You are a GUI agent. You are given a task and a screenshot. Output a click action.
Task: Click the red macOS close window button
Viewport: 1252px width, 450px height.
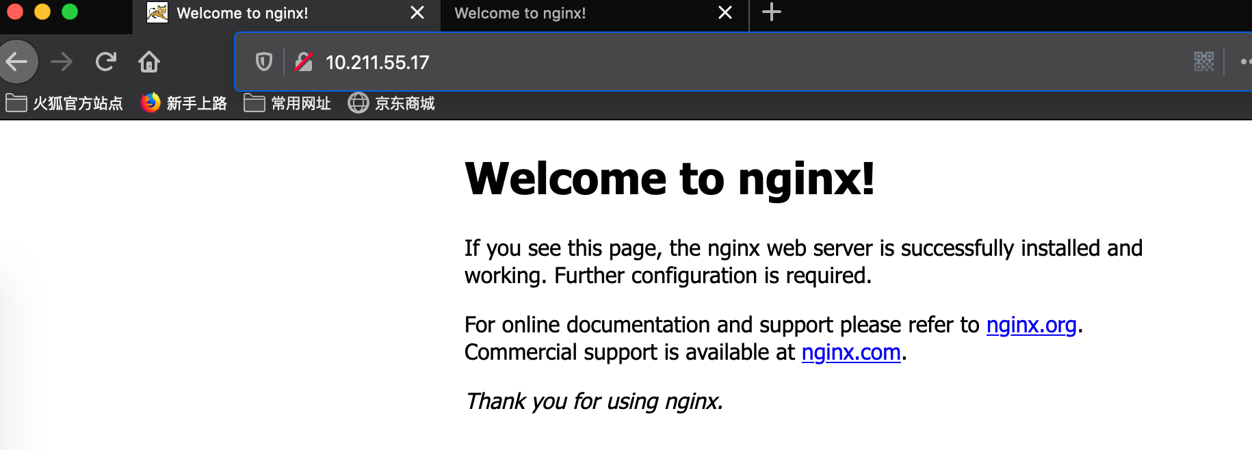click(14, 12)
